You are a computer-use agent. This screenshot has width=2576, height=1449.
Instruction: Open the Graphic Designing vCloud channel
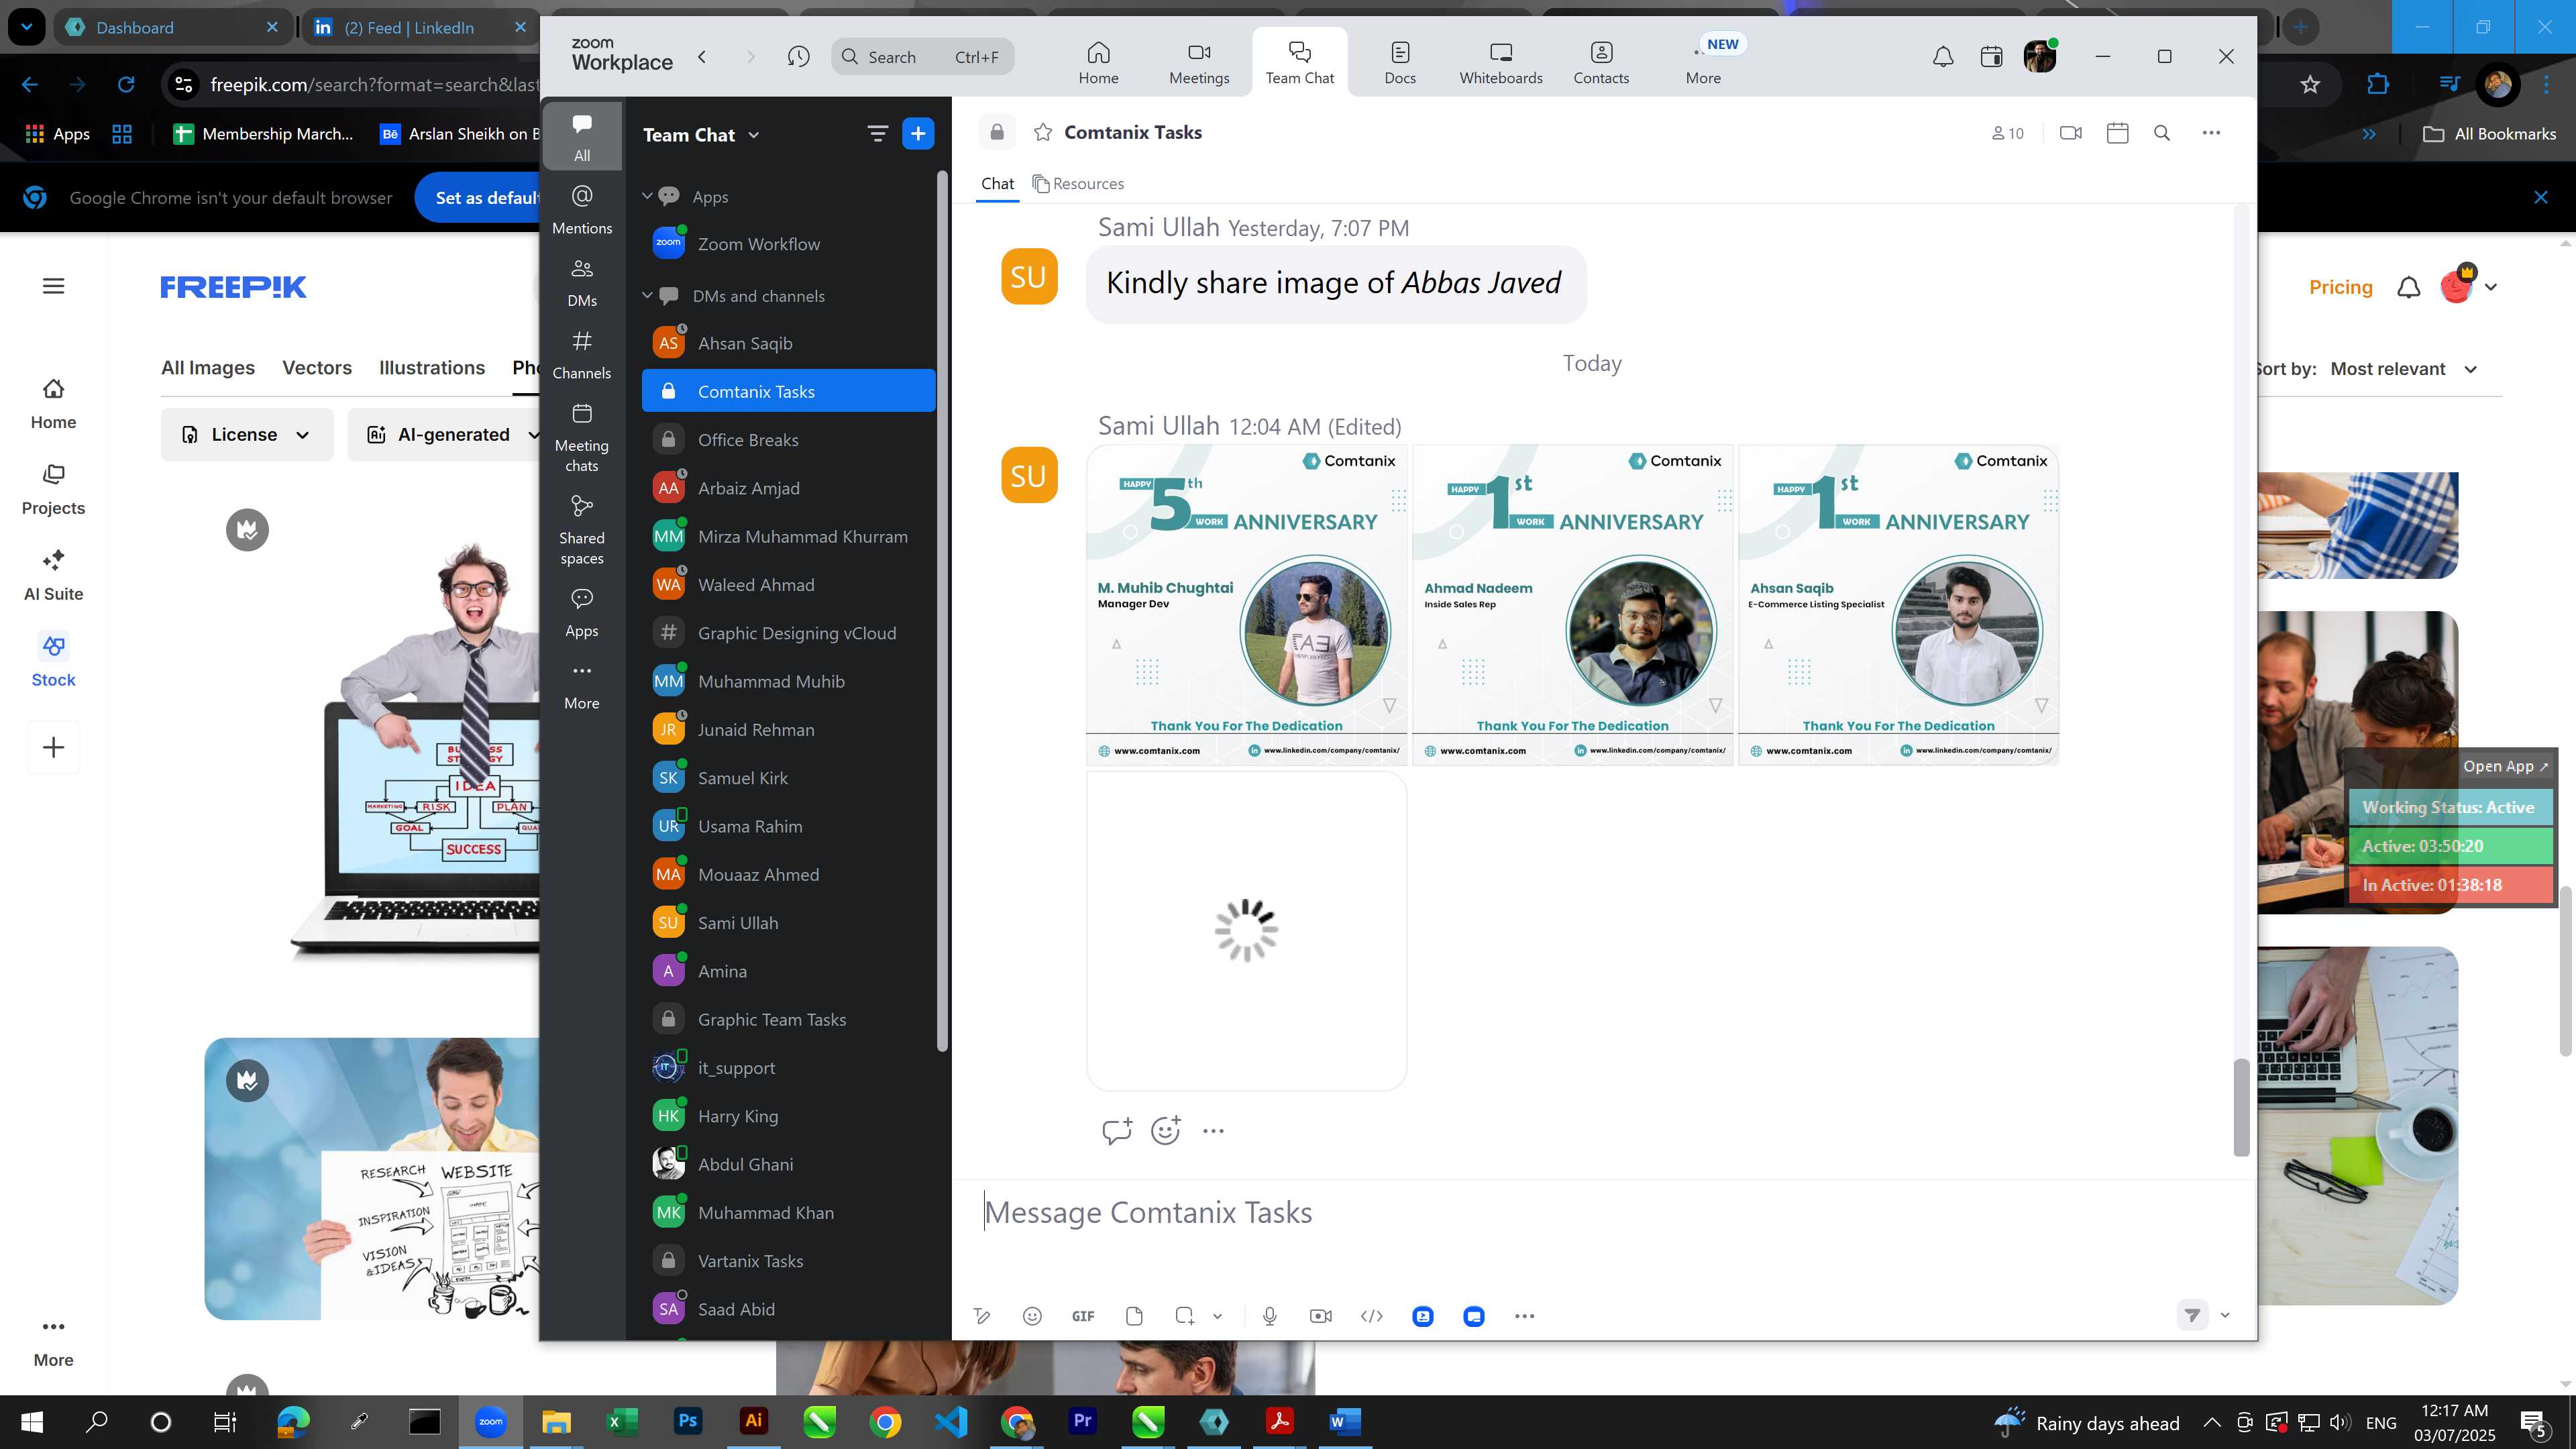tap(788, 633)
